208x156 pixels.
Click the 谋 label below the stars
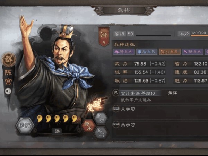click(x=57, y=131)
